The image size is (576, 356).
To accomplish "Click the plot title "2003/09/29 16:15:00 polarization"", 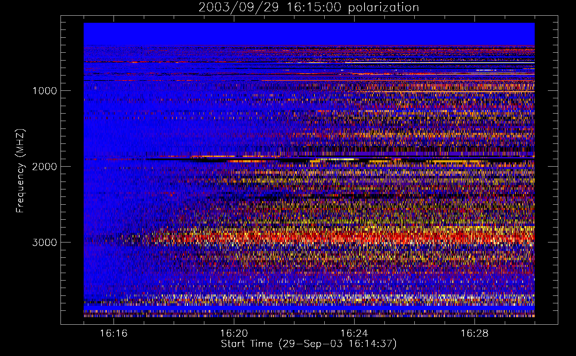I will 309,7.
